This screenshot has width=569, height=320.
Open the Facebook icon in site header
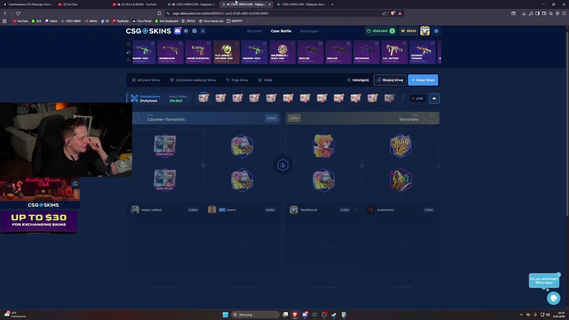(x=186, y=31)
